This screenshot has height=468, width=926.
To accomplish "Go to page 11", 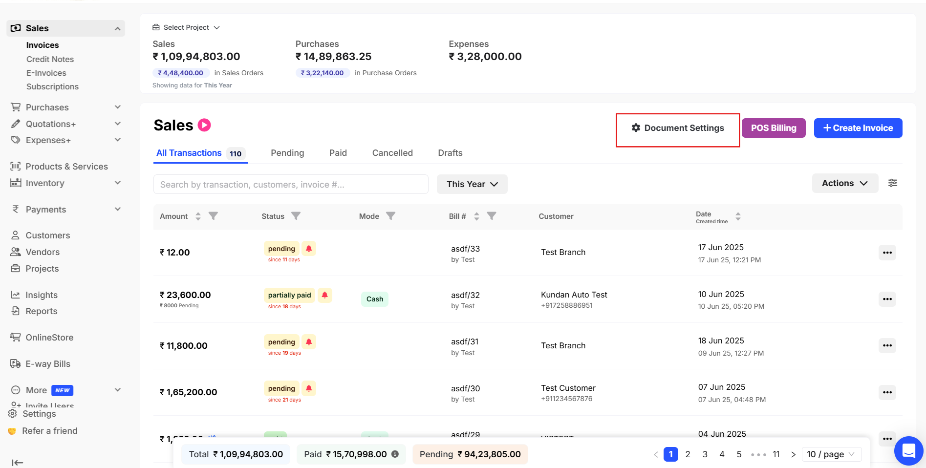I will click(x=776, y=454).
